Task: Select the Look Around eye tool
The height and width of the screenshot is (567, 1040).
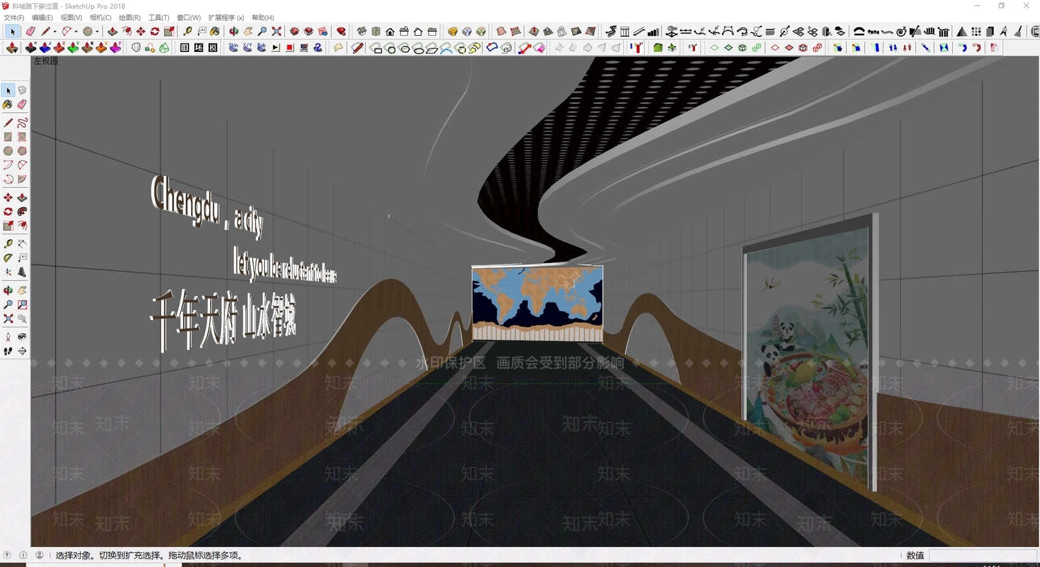Action: point(22,336)
